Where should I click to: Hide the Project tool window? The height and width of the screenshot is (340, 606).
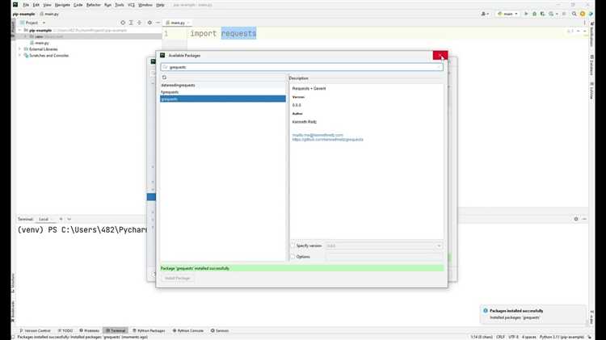tap(158, 23)
